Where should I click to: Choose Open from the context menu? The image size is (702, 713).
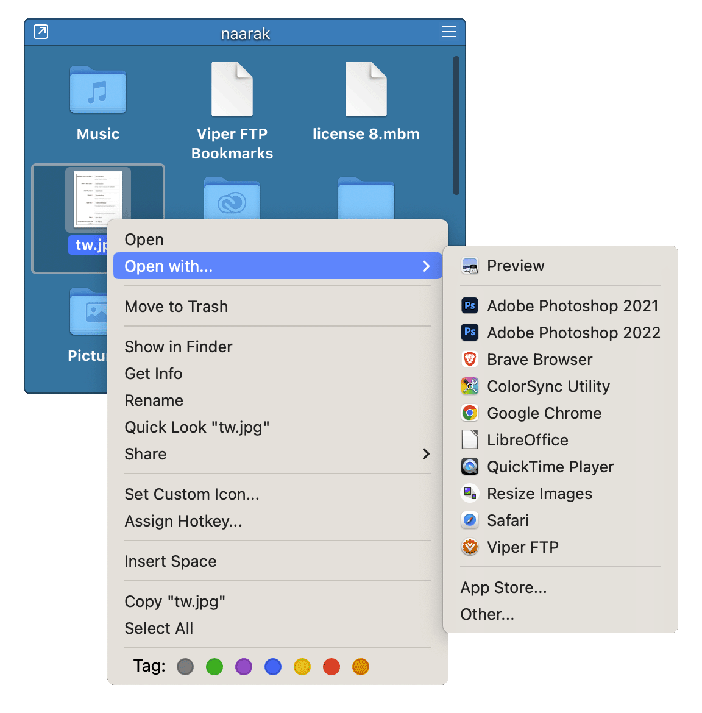tap(278, 239)
